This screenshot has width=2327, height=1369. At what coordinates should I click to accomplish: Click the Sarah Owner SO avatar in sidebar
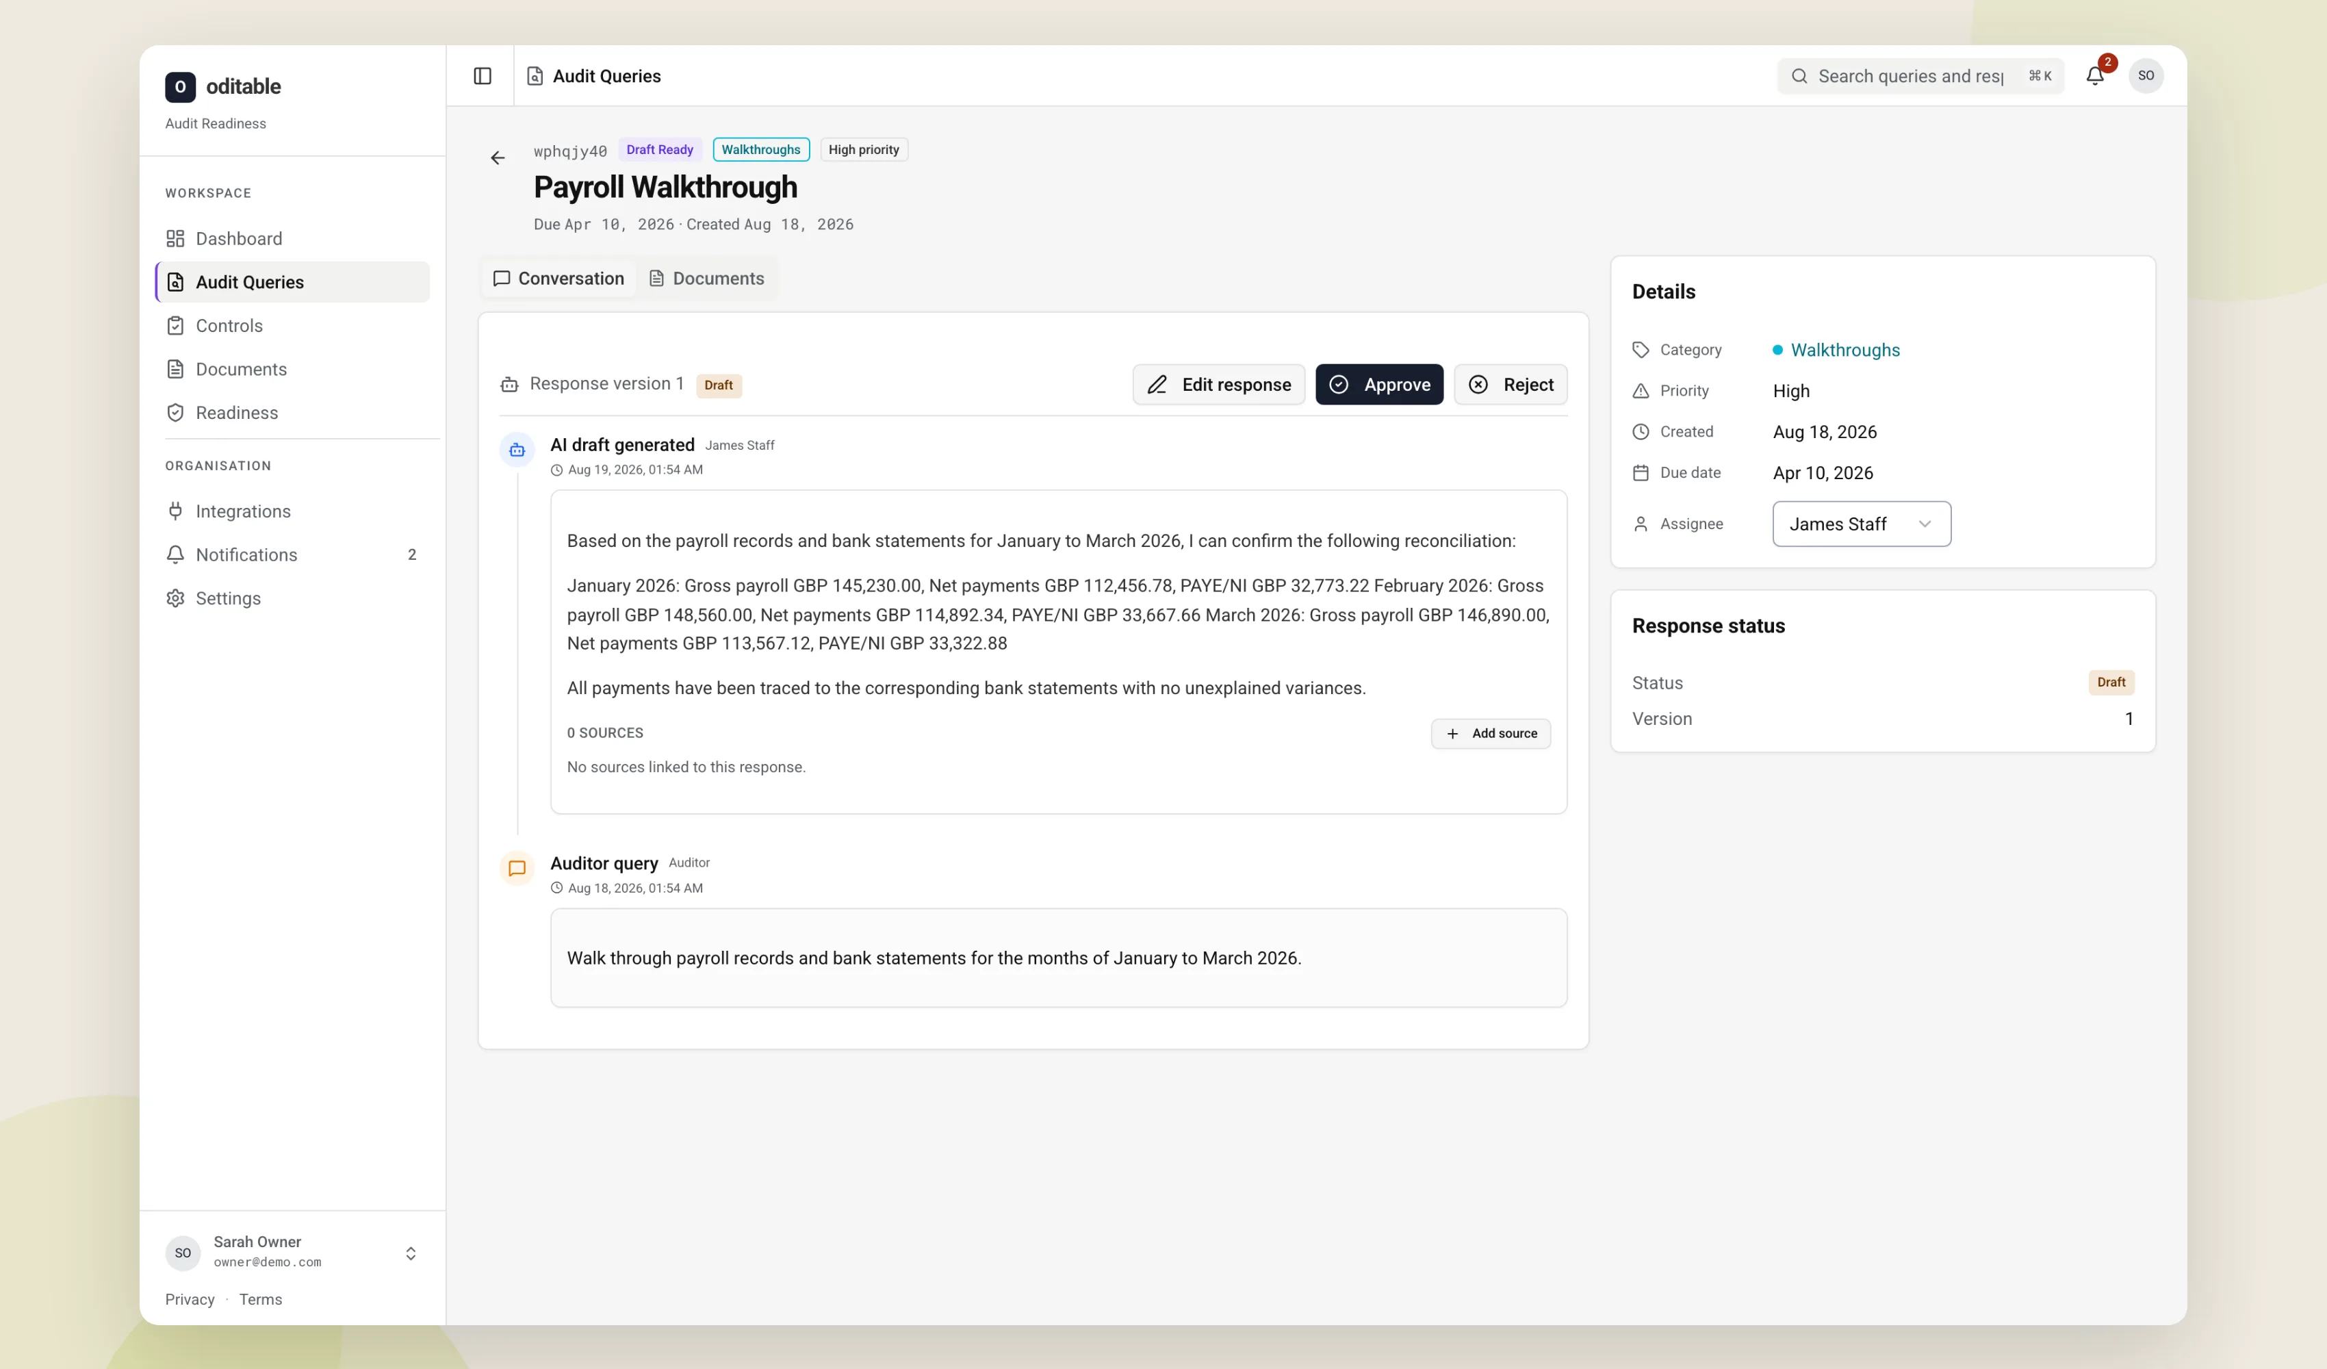(183, 1253)
